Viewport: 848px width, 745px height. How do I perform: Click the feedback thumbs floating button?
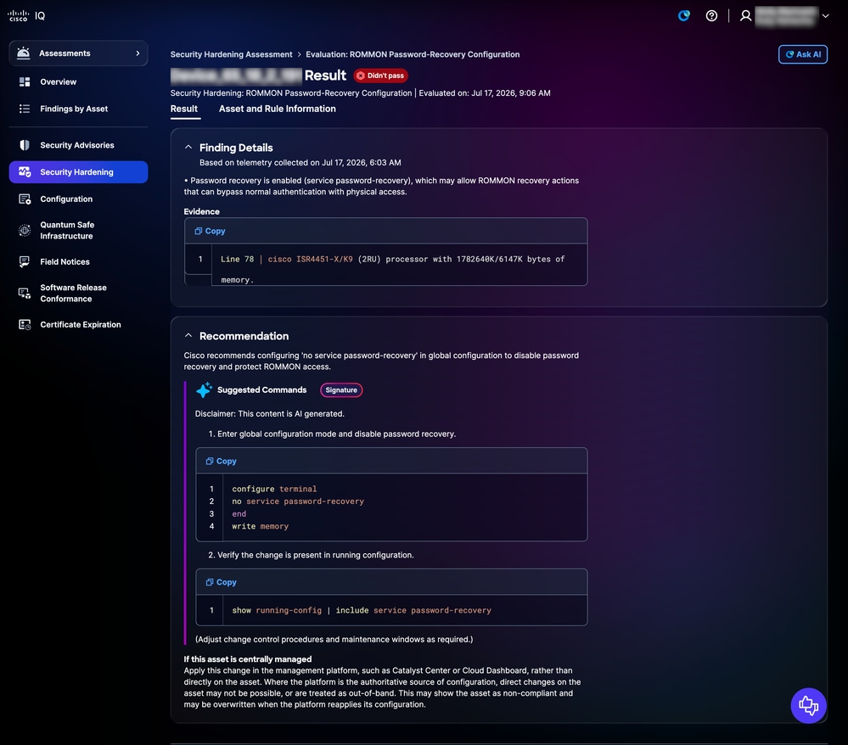click(808, 705)
